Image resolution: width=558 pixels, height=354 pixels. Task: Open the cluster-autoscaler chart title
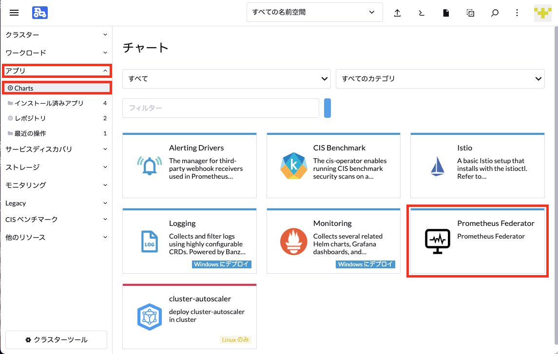click(x=200, y=299)
